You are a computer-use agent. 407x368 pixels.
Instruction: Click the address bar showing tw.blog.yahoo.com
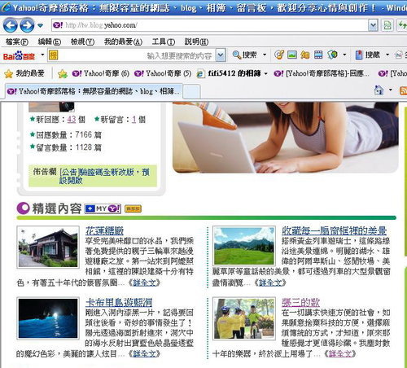click(210, 25)
